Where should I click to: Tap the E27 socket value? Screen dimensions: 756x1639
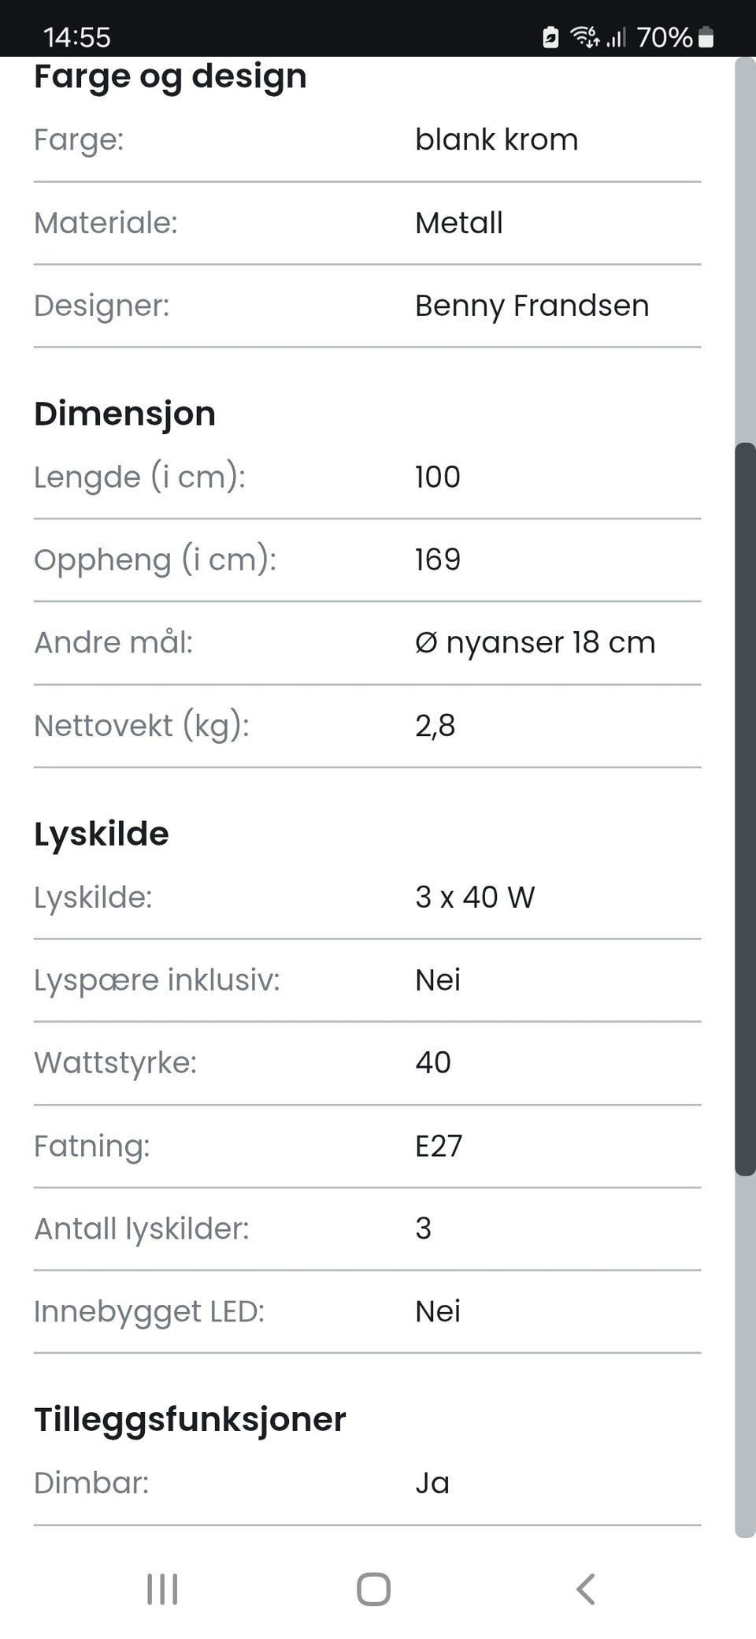coord(439,1146)
